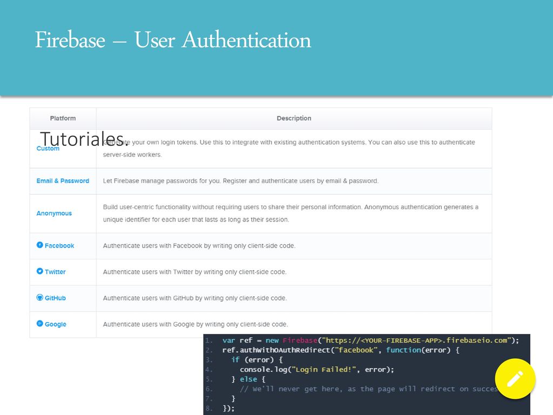Image resolution: width=553 pixels, height=415 pixels.
Task: Click the code comment 'We'll never get here'
Action: (368, 389)
